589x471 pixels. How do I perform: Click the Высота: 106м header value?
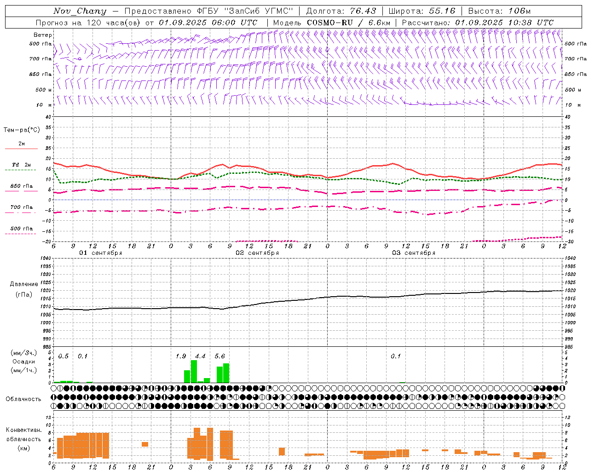(499, 11)
